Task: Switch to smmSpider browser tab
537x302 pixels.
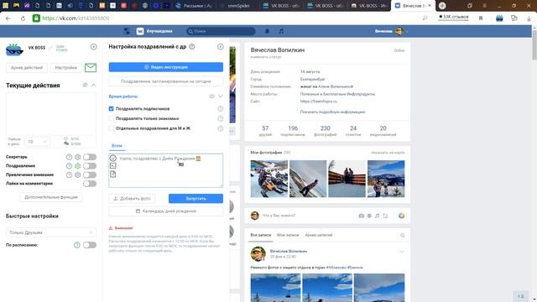Action: [238, 6]
